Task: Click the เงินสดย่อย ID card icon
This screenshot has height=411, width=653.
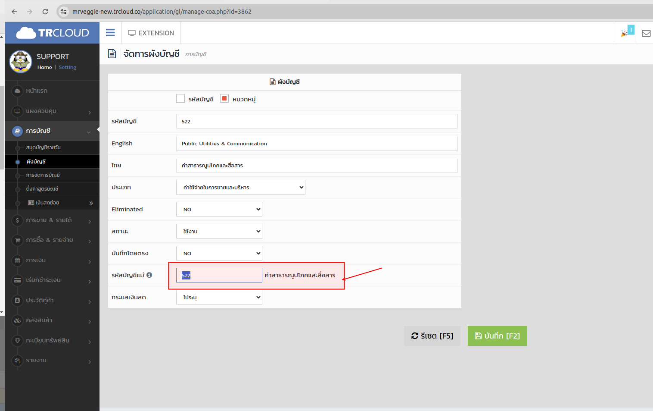Action: [x=31, y=203]
